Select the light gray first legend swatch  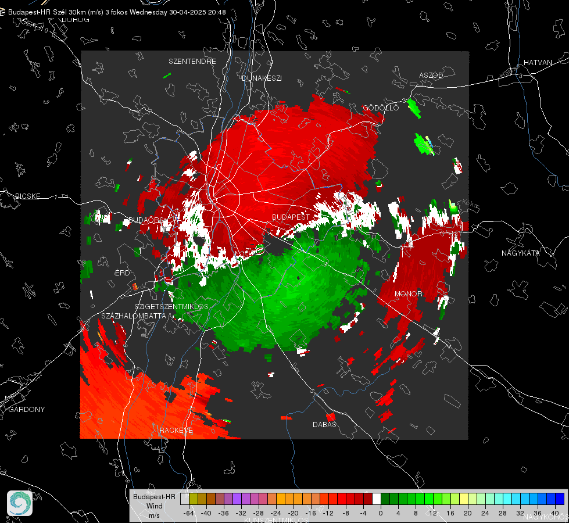[184, 499]
